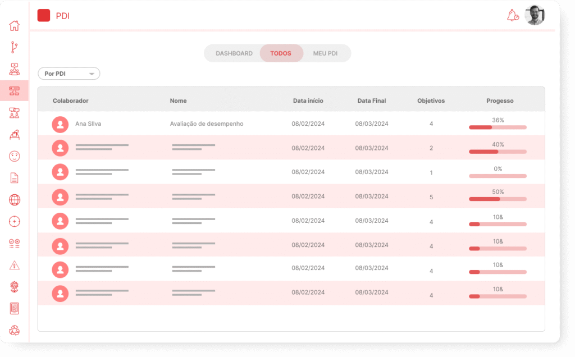
Task: Open the Home icon in sidebar
Action: click(14, 26)
